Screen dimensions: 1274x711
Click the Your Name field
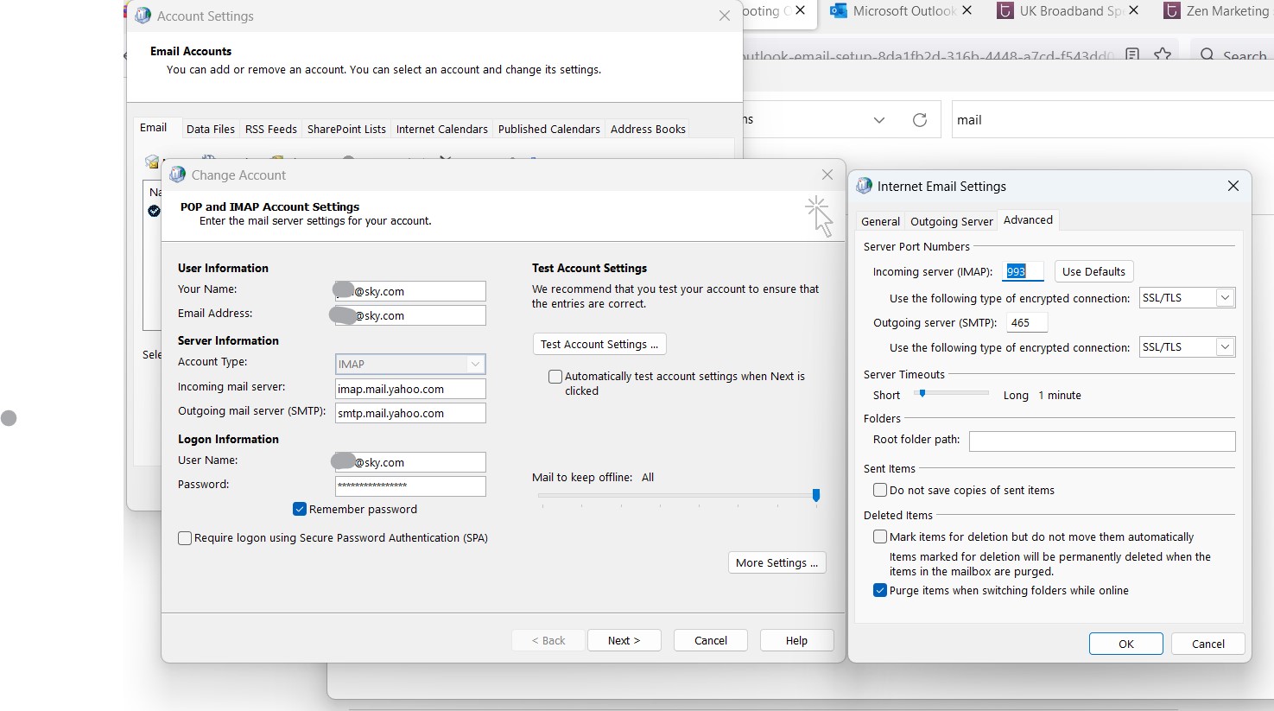point(410,291)
